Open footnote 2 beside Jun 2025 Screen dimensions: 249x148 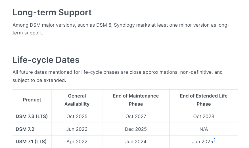(214, 140)
